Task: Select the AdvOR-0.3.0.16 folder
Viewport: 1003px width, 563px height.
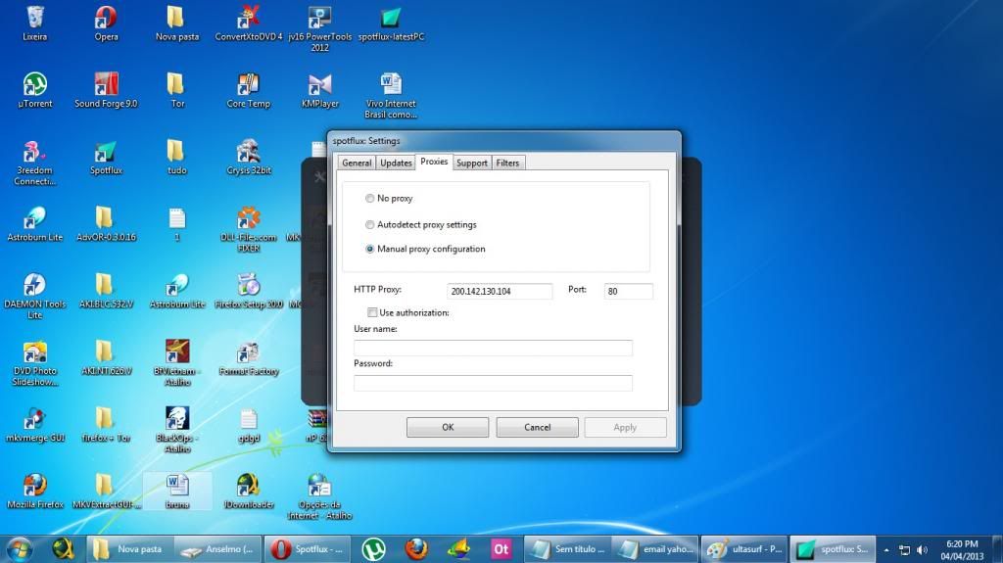Action: click(106, 224)
